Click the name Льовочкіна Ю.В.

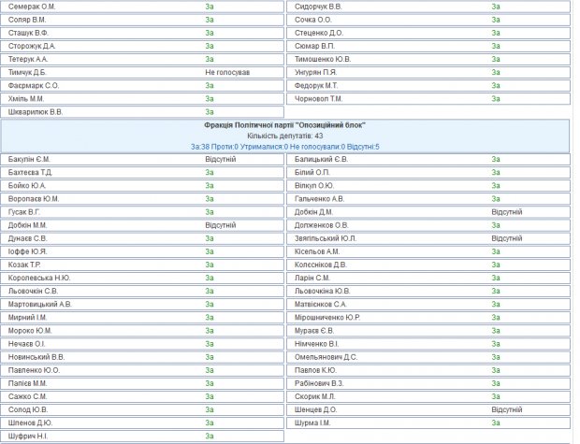pos(323,291)
